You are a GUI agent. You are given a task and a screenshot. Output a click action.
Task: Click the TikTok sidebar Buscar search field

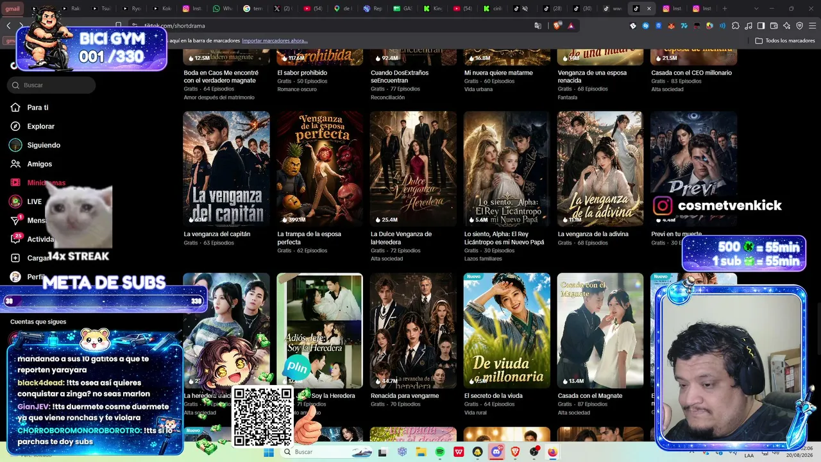coord(51,85)
